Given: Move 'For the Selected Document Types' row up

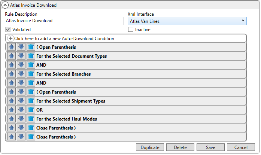Looking at the screenshot, I should click(12, 56).
